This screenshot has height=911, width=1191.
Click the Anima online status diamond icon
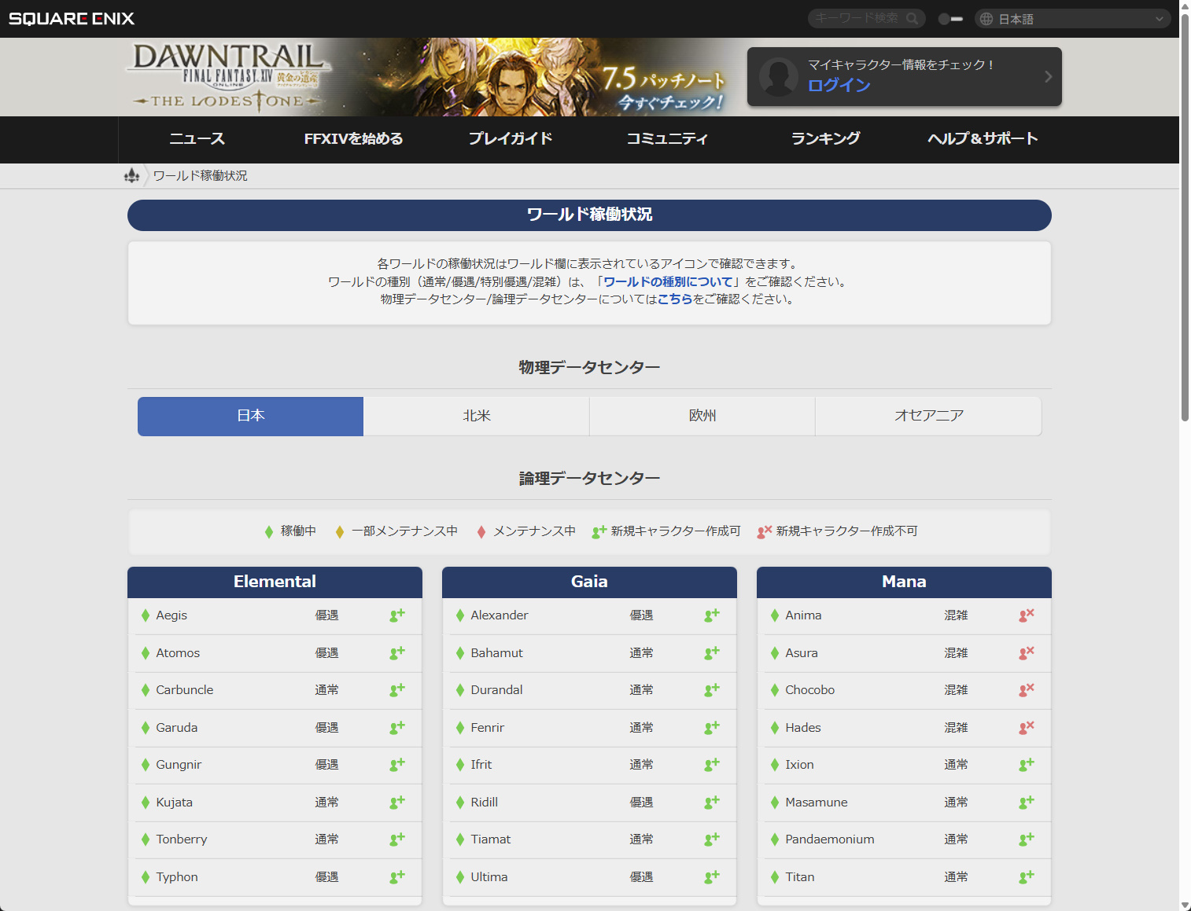[775, 615]
